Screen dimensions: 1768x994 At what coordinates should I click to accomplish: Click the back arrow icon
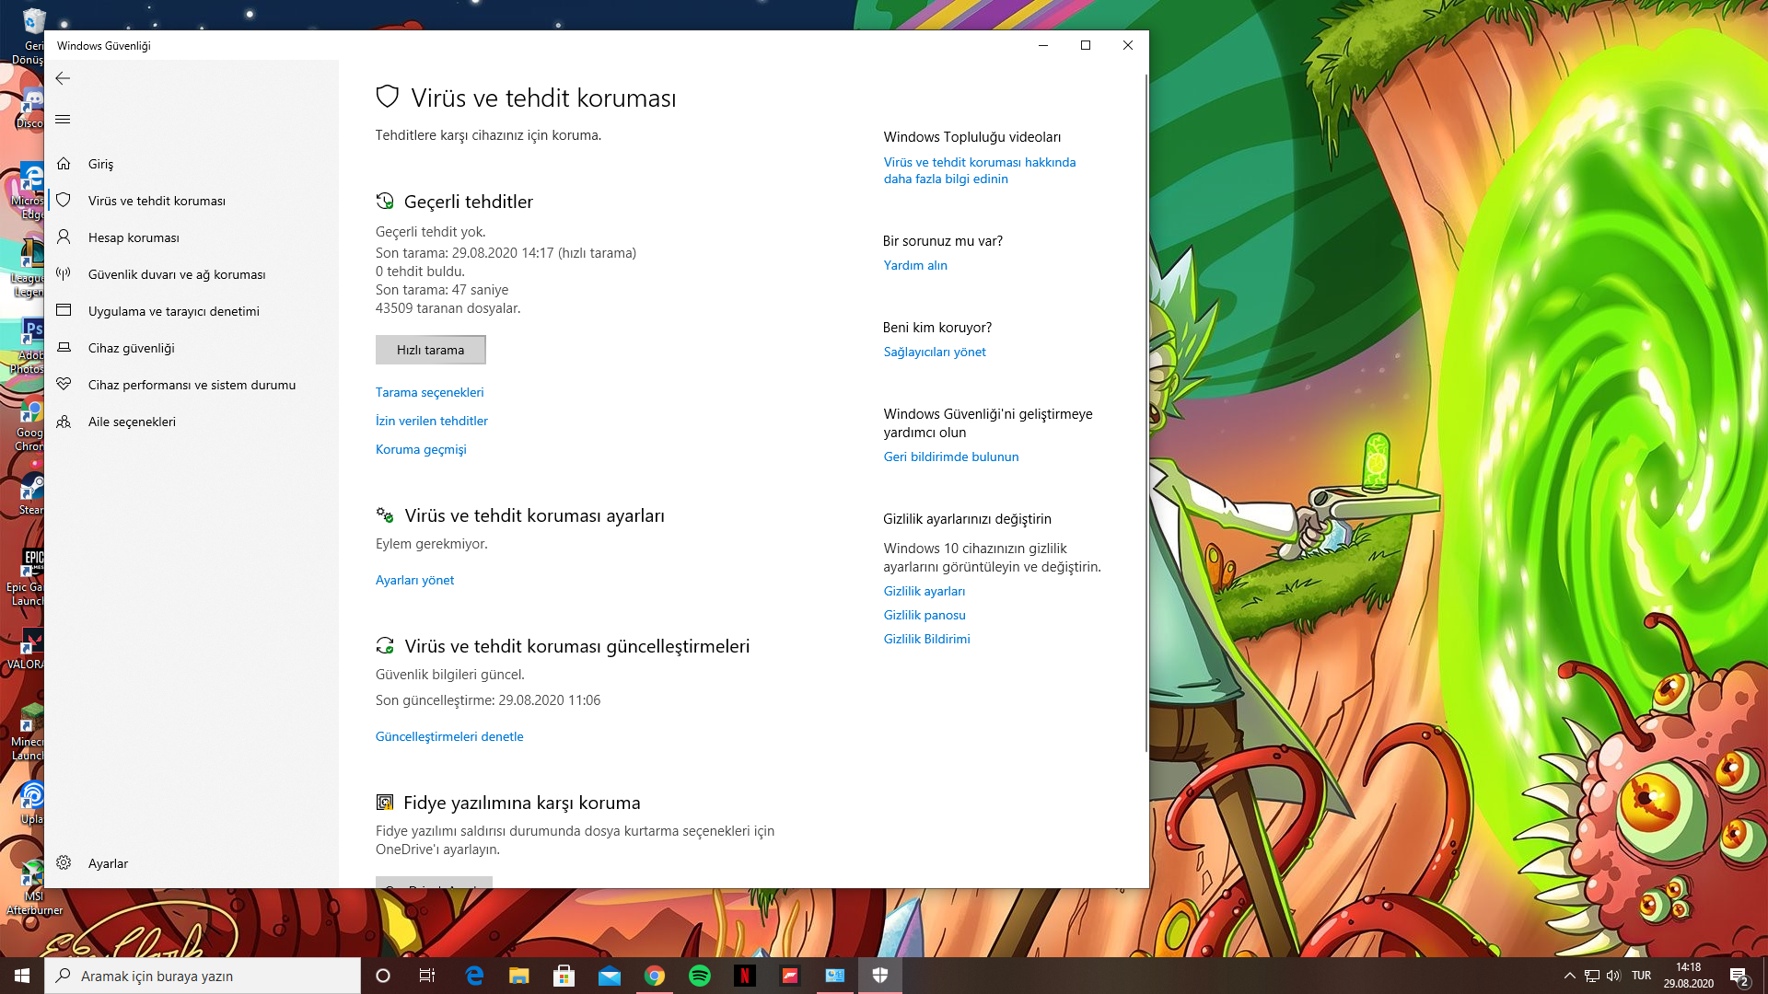(63, 78)
